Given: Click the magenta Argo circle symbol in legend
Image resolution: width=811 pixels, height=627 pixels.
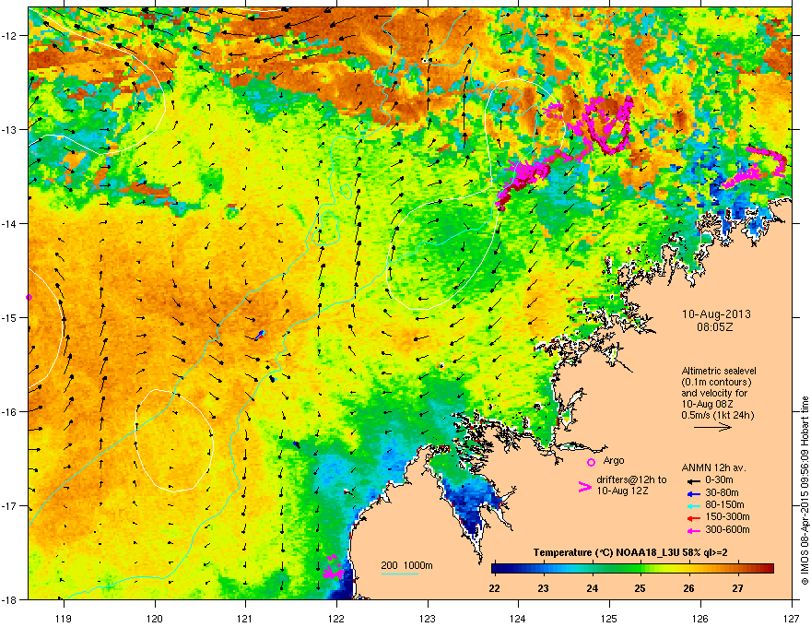Looking at the screenshot, I should tap(591, 462).
